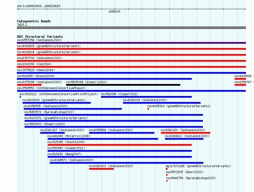The image size is (254, 192).
Task: Open nsv5835098 (Almarri2020) variant label
Action: pyautogui.click(x=86, y=82)
